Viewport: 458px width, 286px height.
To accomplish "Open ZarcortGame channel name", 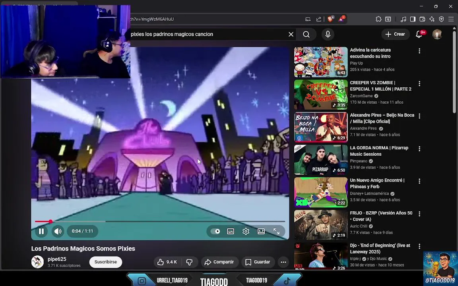I will [x=361, y=96].
